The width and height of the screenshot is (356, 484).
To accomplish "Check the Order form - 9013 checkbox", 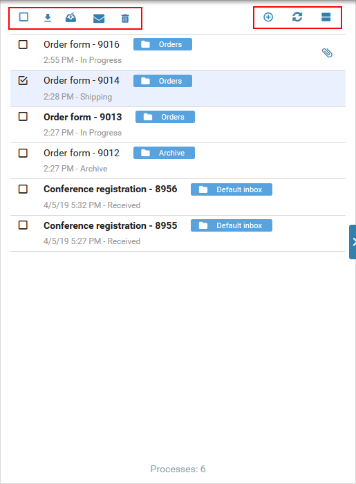I will pos(23,117).
